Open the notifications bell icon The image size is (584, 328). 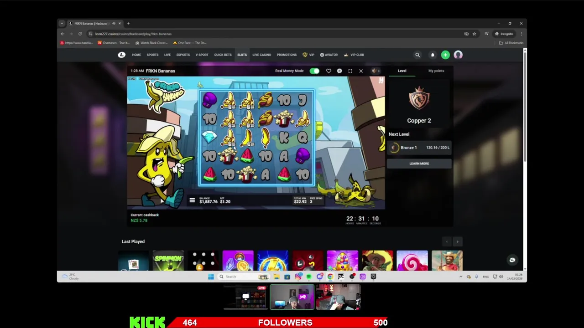[433, 55]
